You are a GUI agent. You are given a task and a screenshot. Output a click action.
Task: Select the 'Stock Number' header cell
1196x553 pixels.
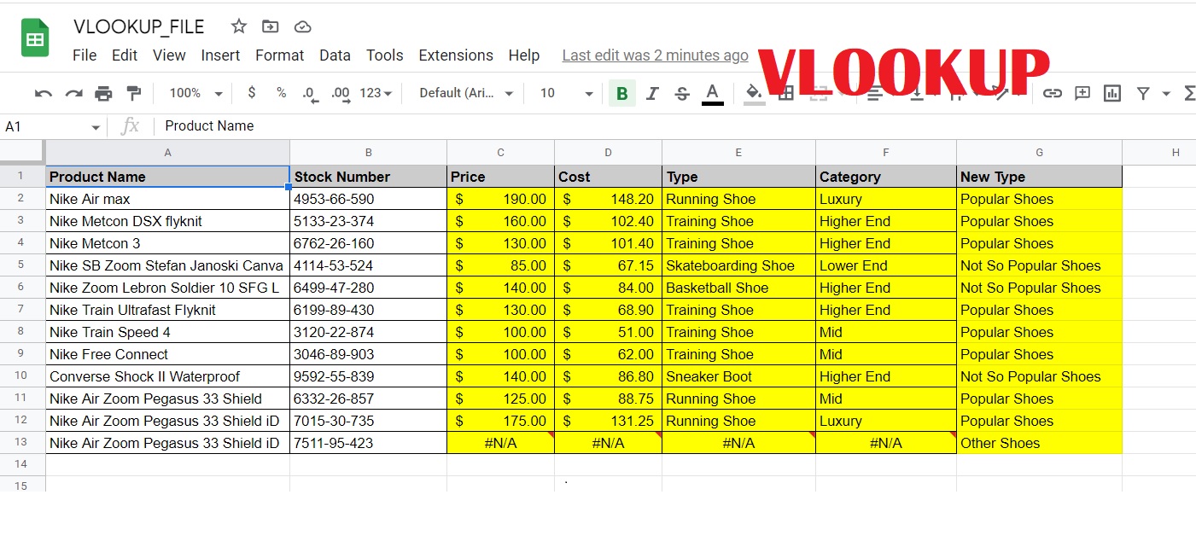[x=368, y=177]
